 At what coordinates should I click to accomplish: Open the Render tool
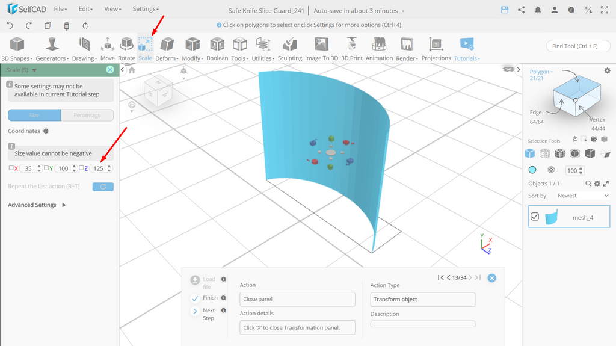click(407, 48)
